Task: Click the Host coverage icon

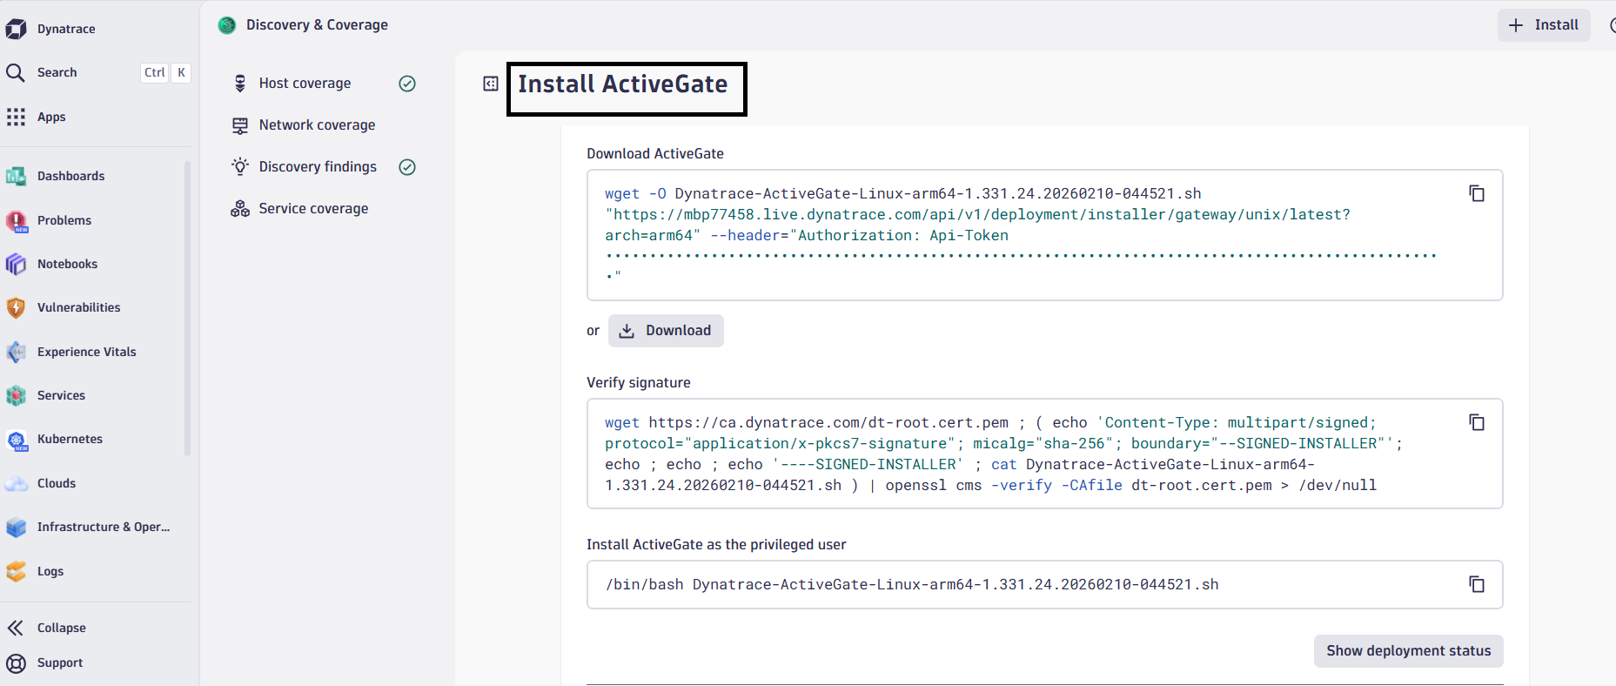Action: point(240,84)
